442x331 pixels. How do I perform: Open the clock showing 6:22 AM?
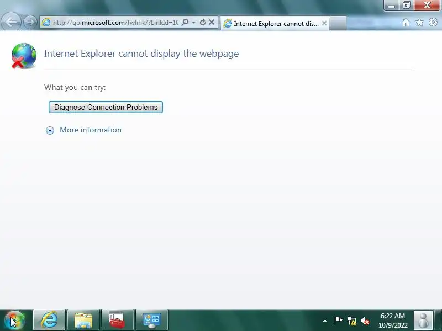pyautogui.click(x=393, y=321)
